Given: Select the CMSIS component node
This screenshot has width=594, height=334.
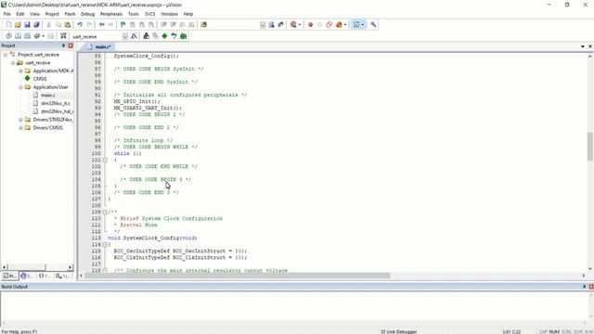Looking at the screenshot, I should point(40,79).
